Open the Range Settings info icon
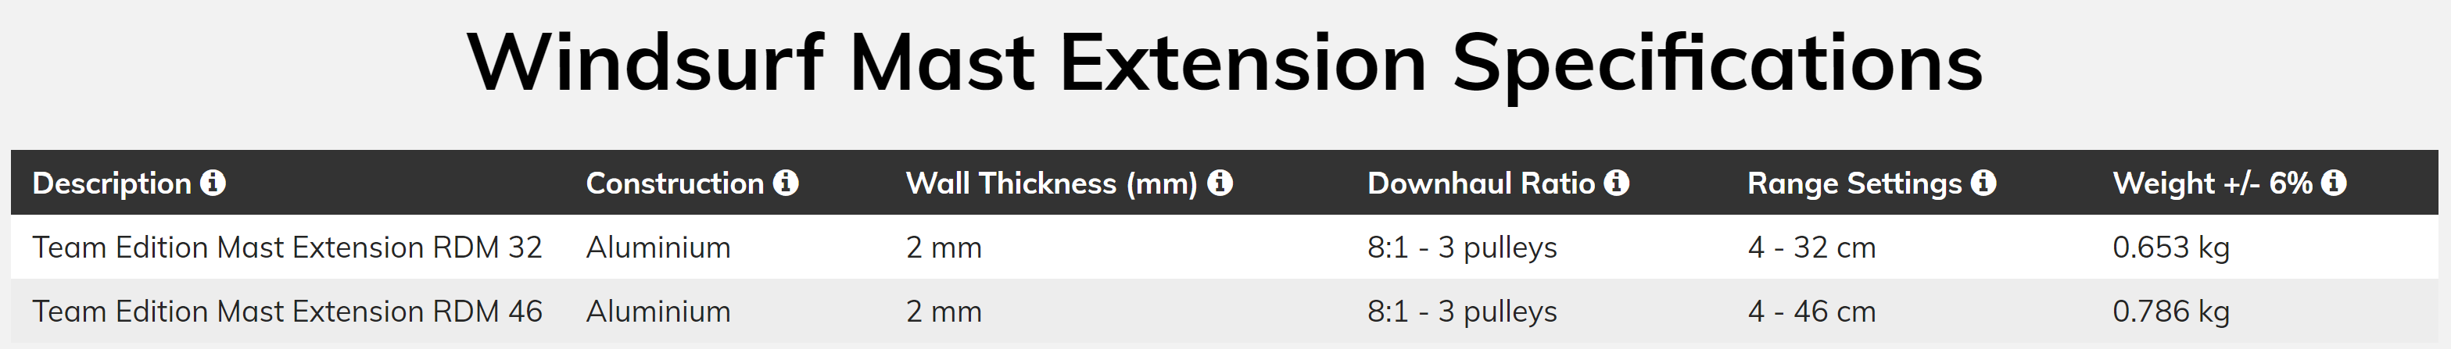This screenshot has width=2451, height=349. point(1983,183)
